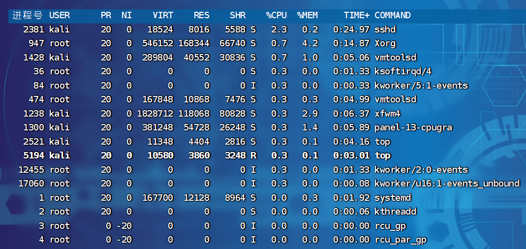Click the %MEM value 2.9
526x249 pixels.
coord(310,113)
